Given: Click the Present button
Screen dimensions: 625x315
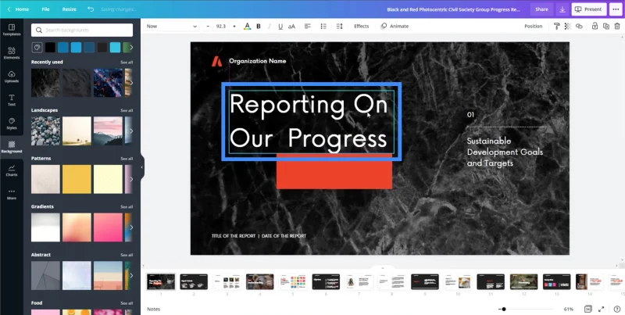Looking at the screenshot, I should [x=589, y=9].
